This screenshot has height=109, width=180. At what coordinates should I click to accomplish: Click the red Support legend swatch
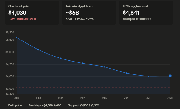pos(66,105)
